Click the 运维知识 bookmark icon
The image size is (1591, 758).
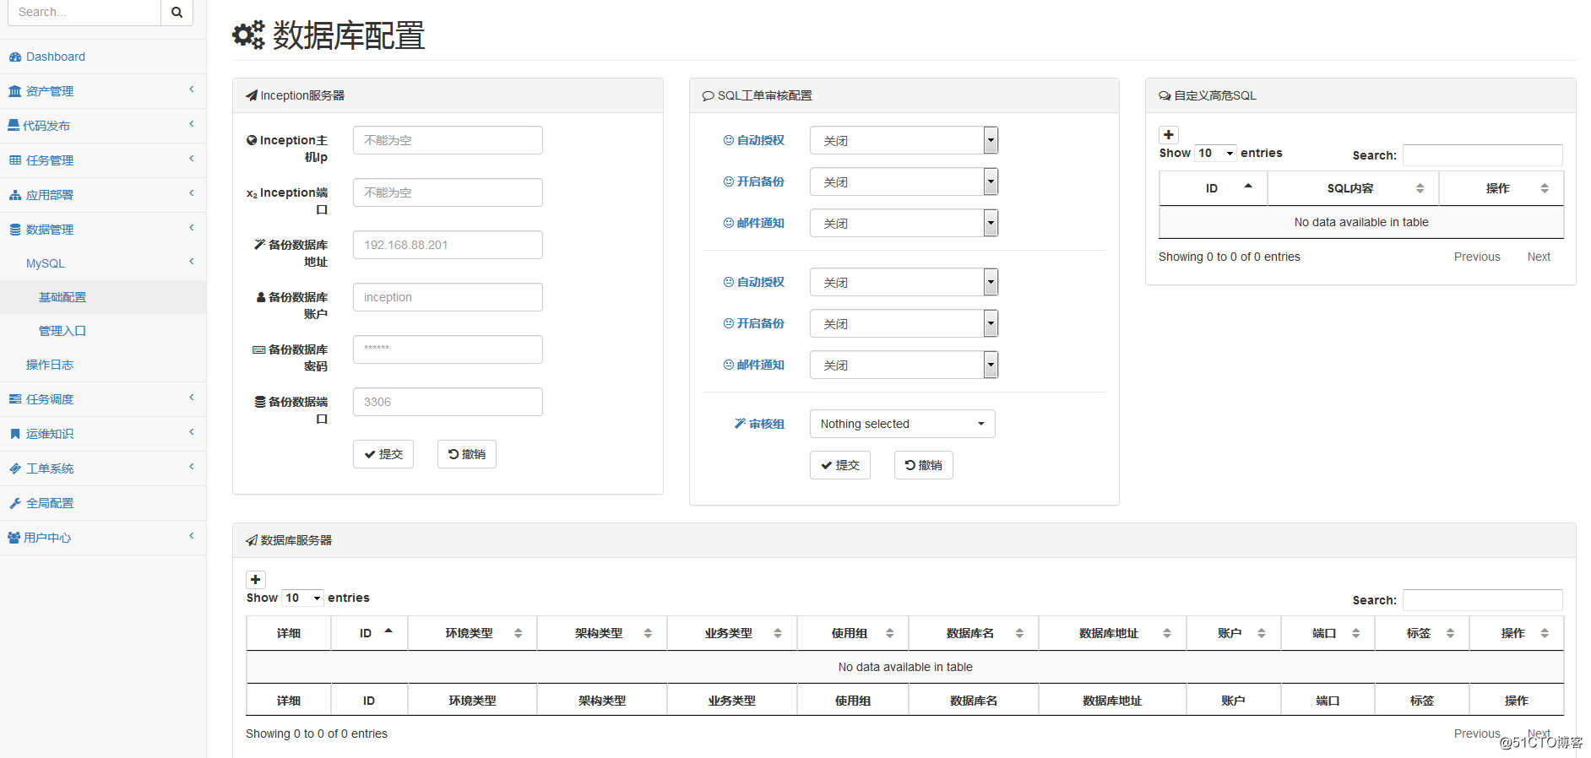[14, 434]
